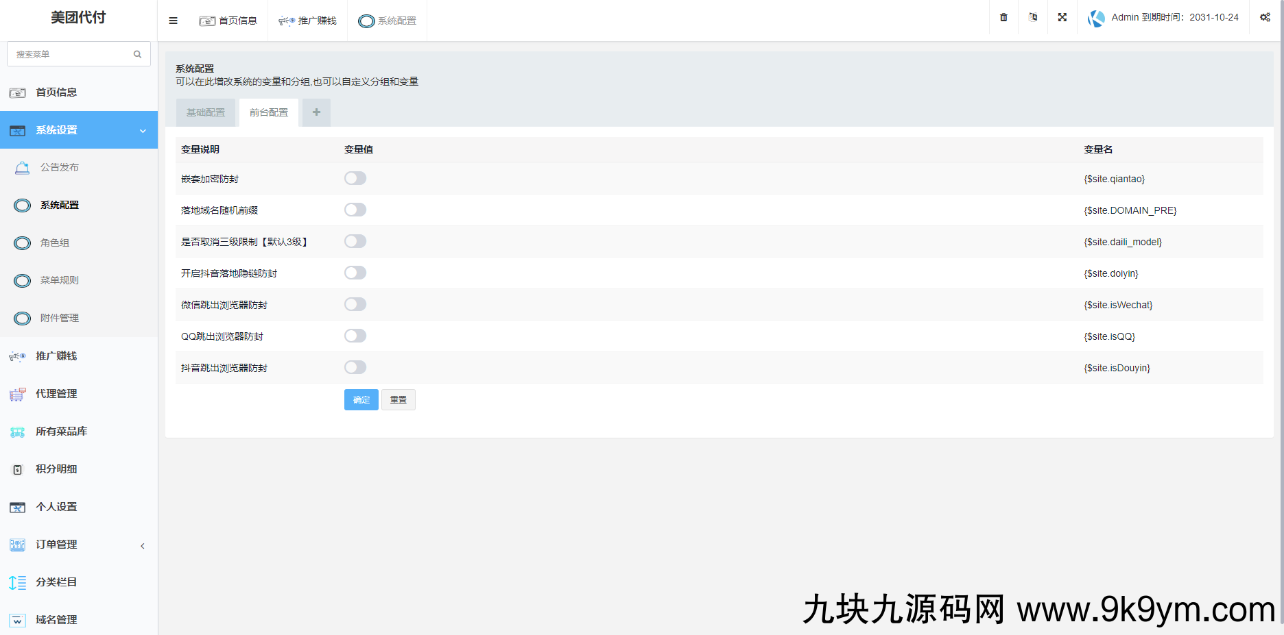
Task: Turn on 微信跳出浏览器防封
Action: coord(355,304)
